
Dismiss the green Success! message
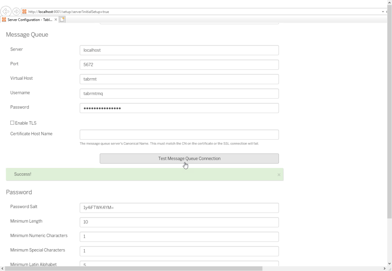[279, 175]
